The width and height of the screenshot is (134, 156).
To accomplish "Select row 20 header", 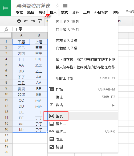I will [x=6, y=152].
